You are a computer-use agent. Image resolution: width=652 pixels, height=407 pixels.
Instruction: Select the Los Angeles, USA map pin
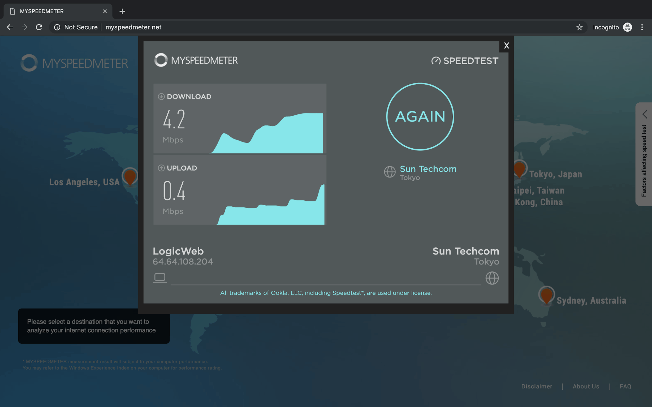point(130,177)
